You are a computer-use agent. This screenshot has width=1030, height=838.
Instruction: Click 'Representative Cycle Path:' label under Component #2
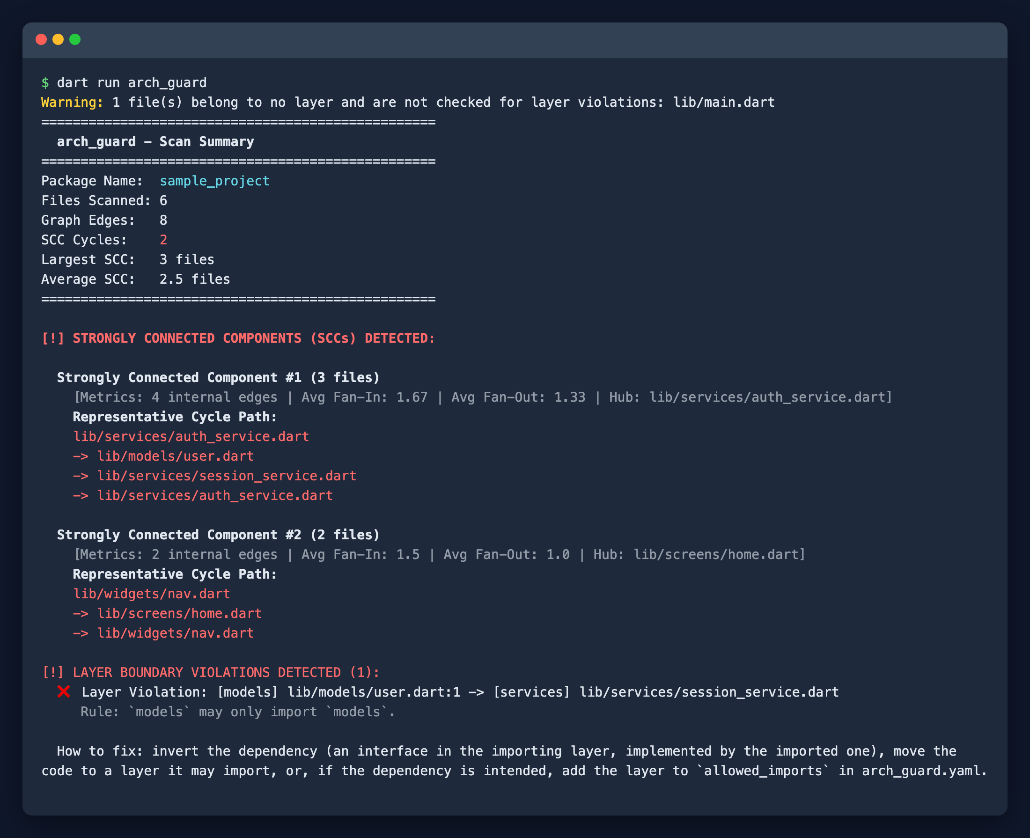click(x=175, y=574)
